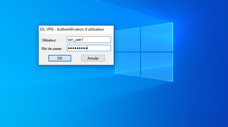Place cursor after the last password dot
Viewport: 228px width, 127px height.
[x=88, y=48]
